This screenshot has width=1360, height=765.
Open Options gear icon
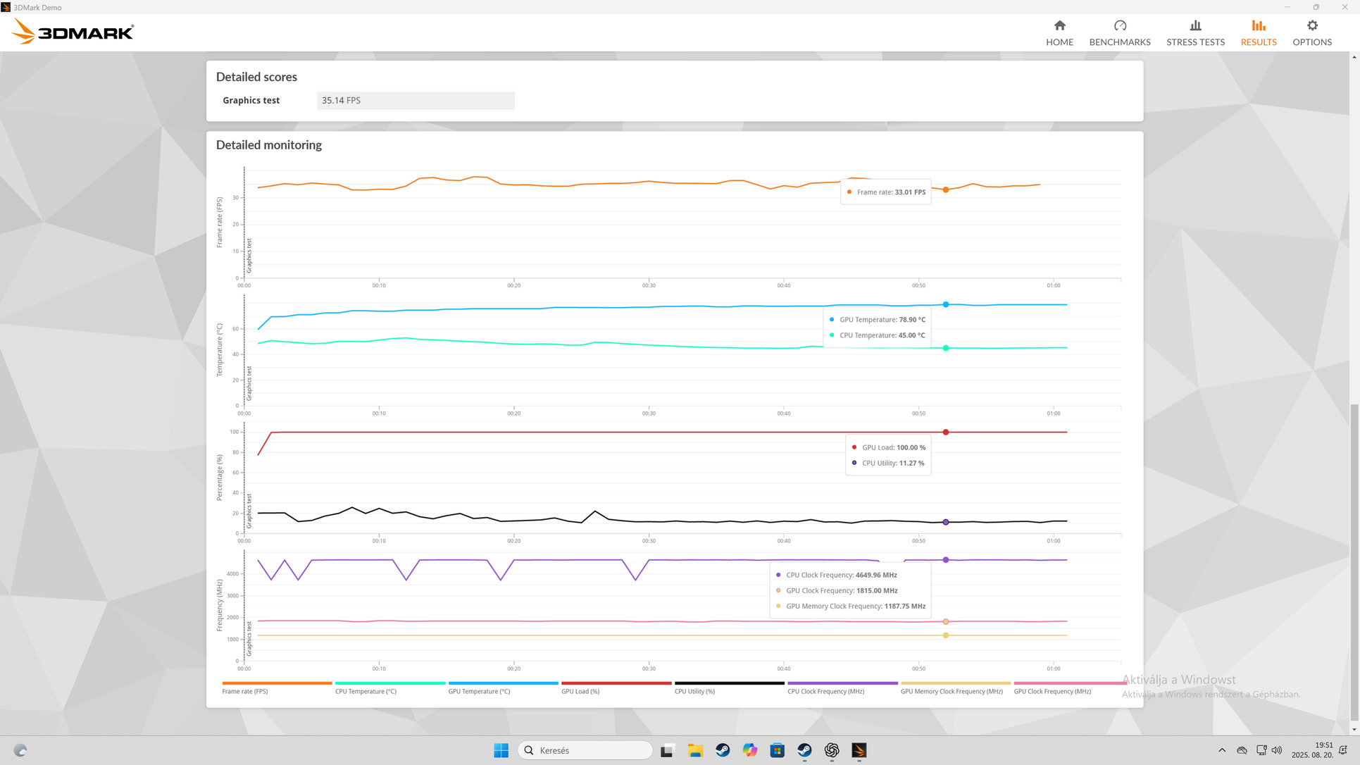click(x=1311, y=26)
